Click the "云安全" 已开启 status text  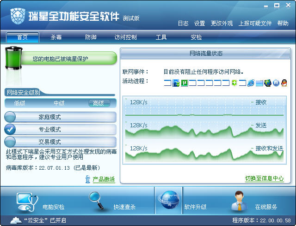(x=45, y=220)
